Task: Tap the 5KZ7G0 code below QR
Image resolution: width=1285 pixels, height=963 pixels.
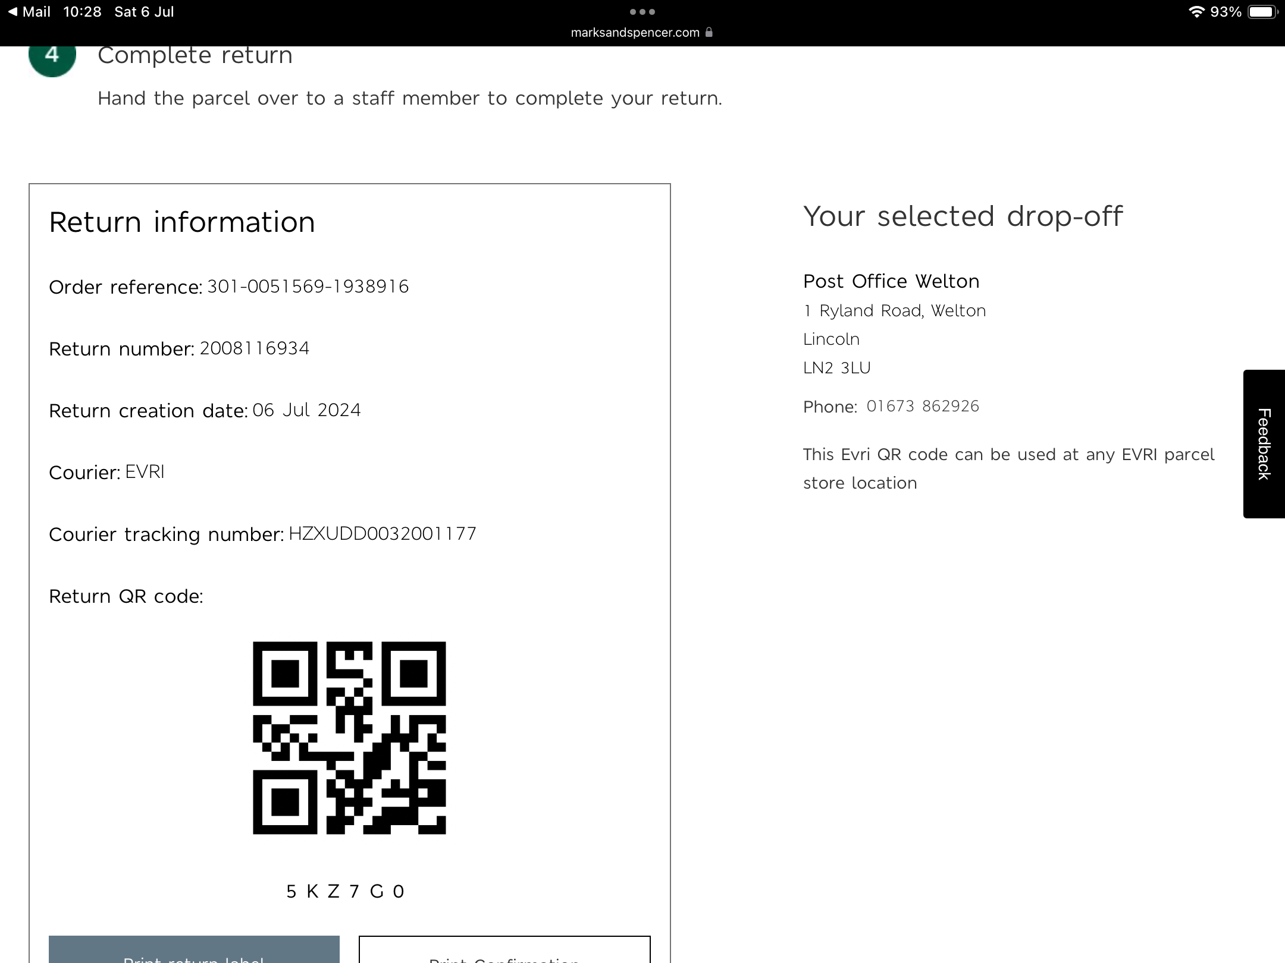Action: click(x=345, y=891)
